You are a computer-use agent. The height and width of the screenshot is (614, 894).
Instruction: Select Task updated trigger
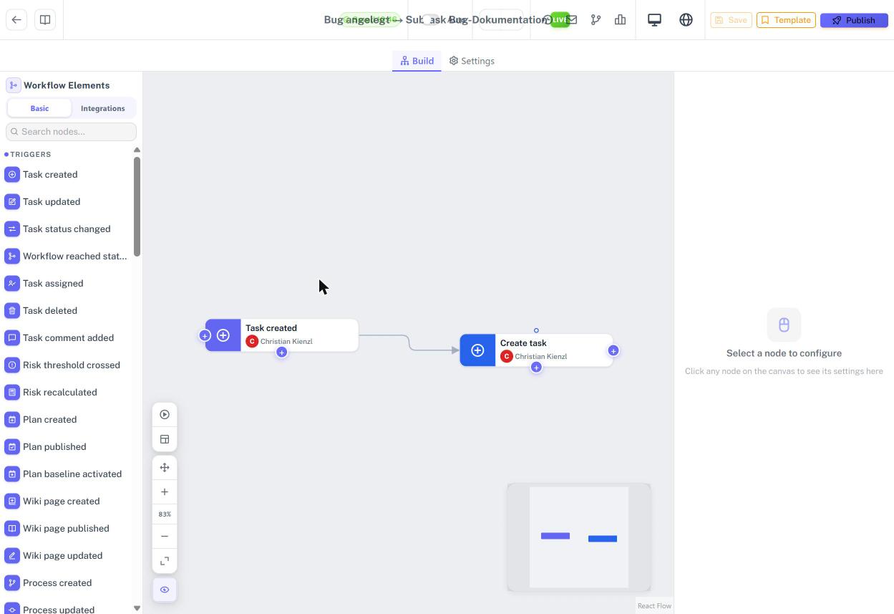click(x=66, y=202)
